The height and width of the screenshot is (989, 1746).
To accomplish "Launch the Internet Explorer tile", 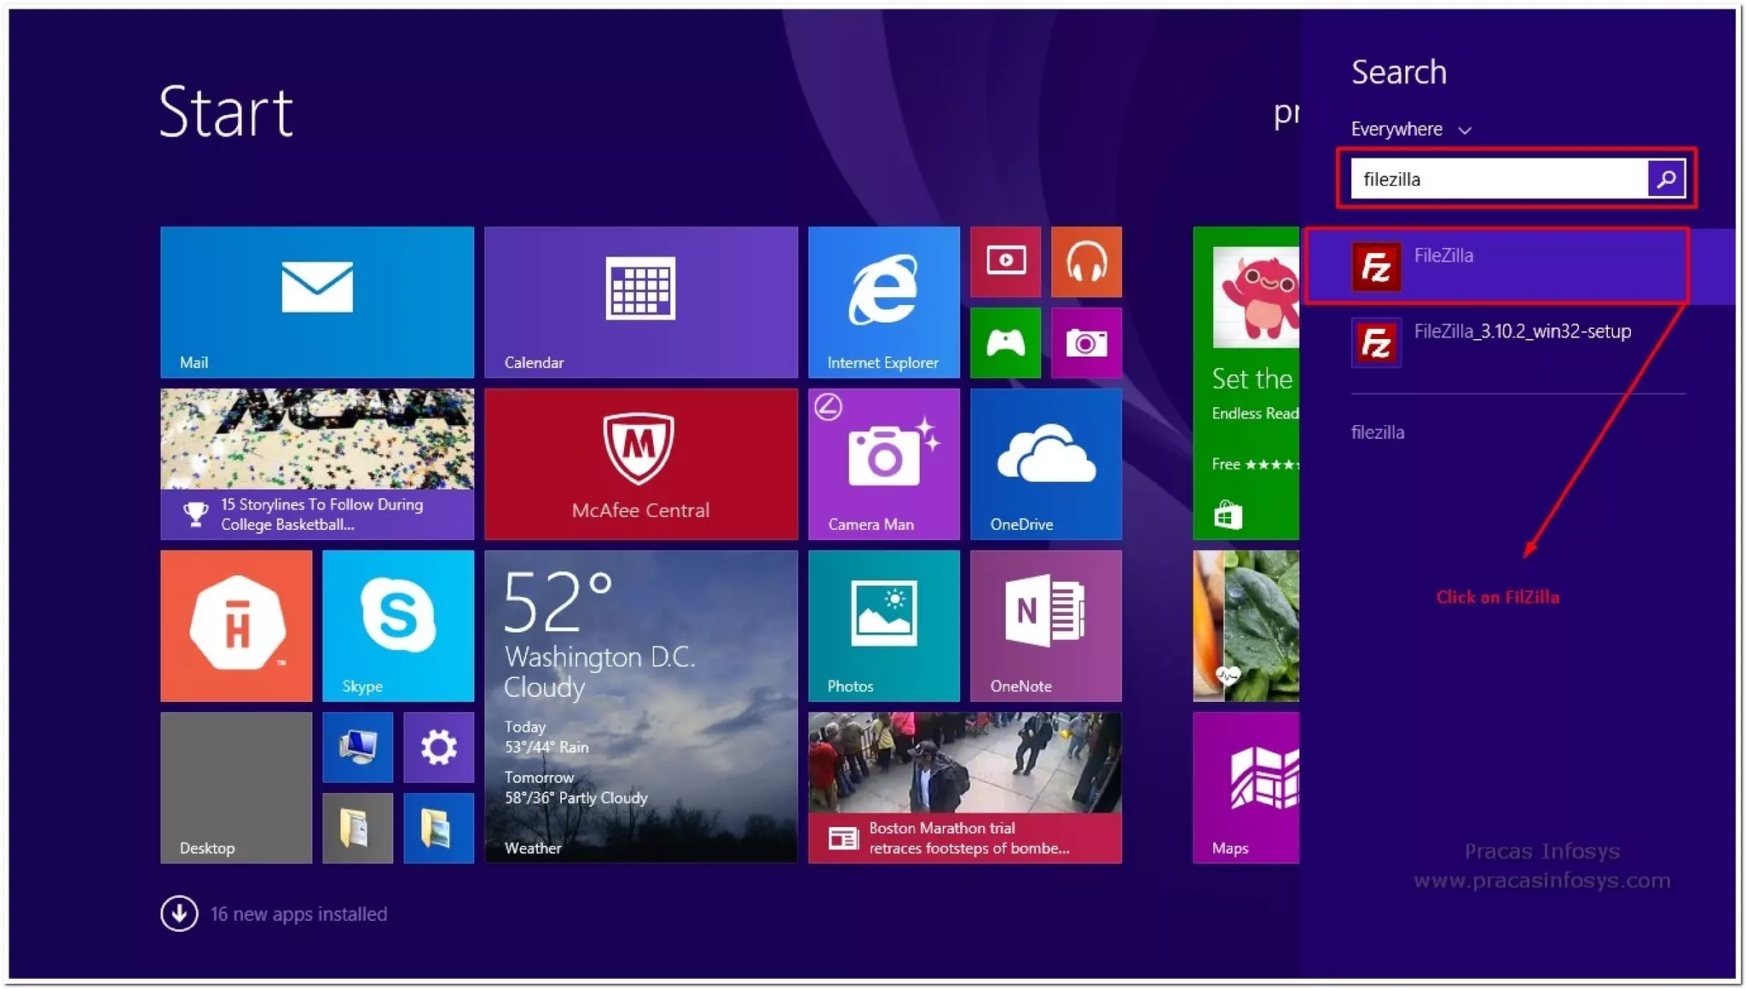I will tap(883, 302).
